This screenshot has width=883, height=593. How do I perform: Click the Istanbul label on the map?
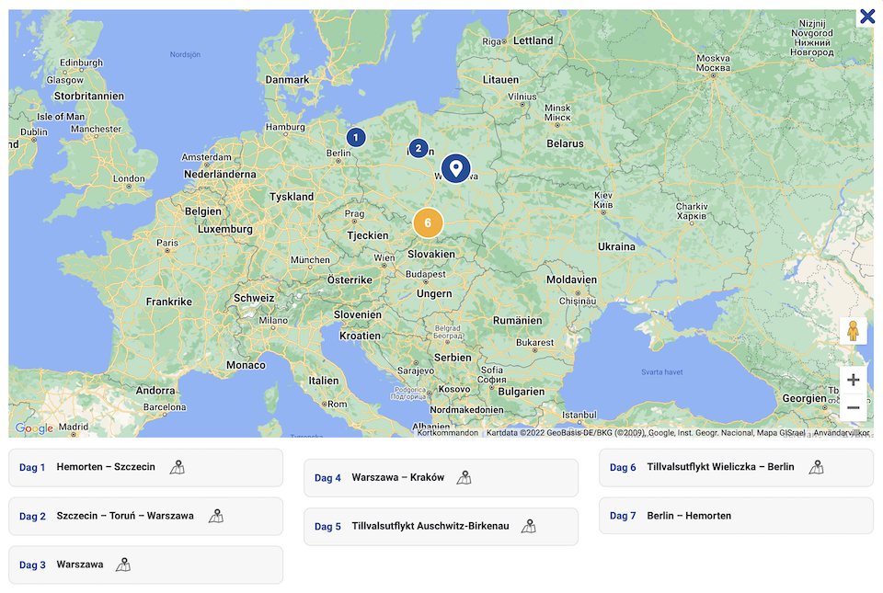[579, 415]
